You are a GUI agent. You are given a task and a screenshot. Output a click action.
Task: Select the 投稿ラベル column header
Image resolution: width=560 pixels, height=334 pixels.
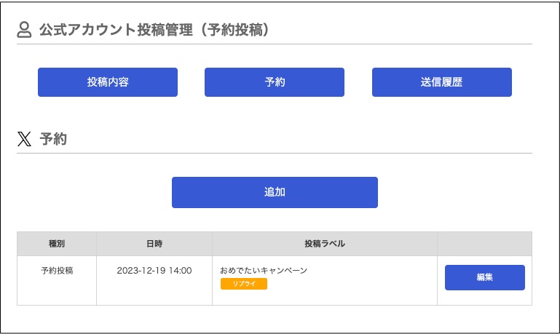click(325, 244)
